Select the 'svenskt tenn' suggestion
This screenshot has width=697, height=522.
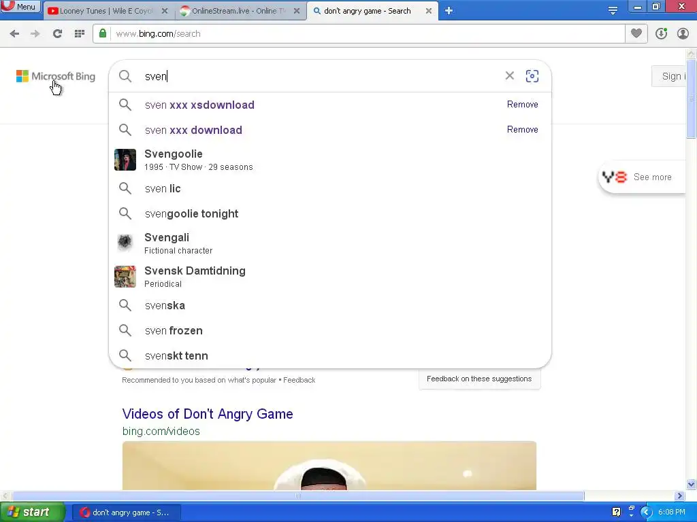[x=330, y=355]
